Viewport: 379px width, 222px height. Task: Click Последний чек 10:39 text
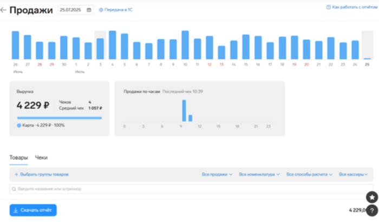tap(182, 92)
